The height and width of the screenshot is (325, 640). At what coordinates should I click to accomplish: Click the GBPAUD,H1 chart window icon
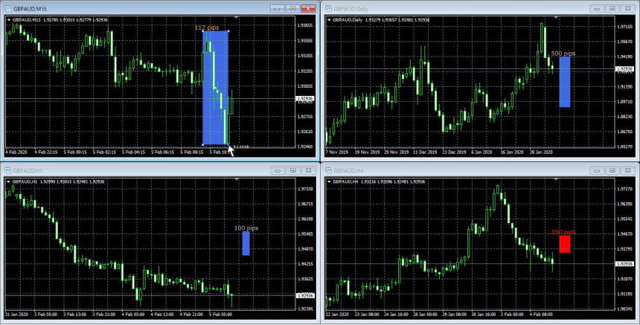click(8, 170)
